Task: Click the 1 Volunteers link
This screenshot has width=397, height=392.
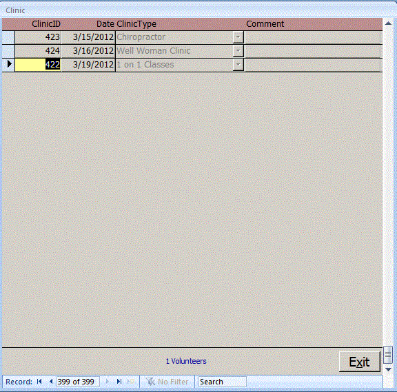Action: pyautogui.click(x=186, y=361)
